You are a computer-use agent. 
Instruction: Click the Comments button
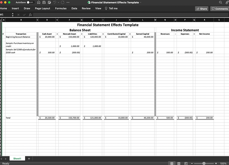tap(220, 9)
